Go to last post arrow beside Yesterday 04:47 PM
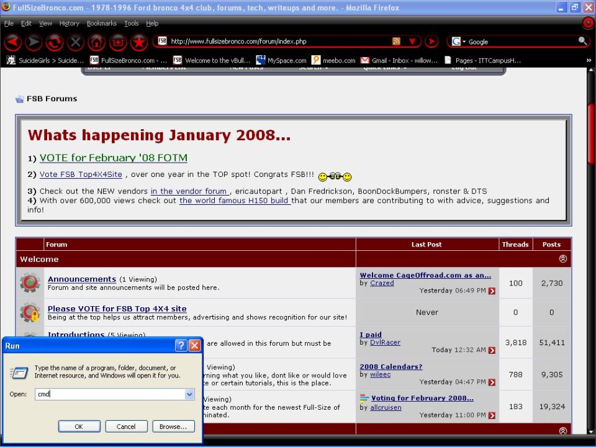 [492, 382]
